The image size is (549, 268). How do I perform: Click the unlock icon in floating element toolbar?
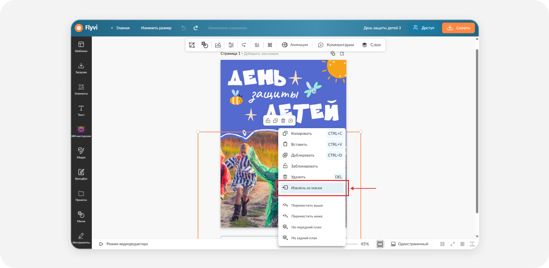(268, 121)
